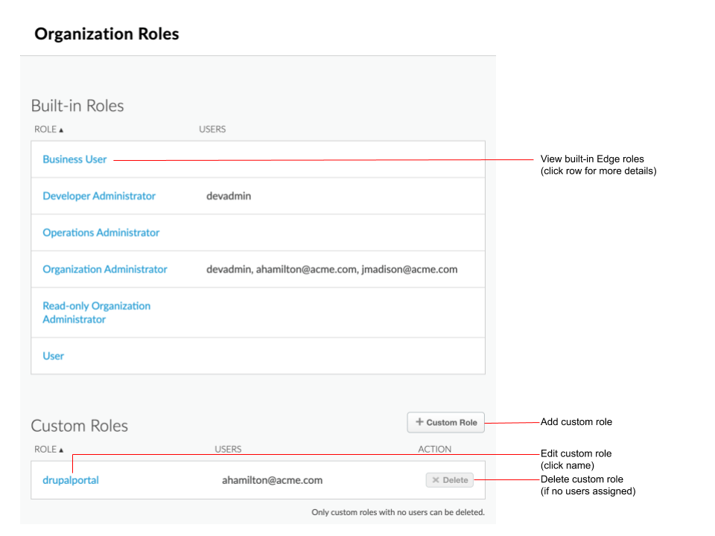Select the Operations Administrator role
The width and height of the screenshot is (715, 536).
101,232
